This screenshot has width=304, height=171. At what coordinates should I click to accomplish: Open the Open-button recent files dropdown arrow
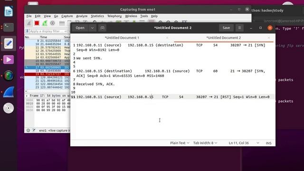(92, 28)
